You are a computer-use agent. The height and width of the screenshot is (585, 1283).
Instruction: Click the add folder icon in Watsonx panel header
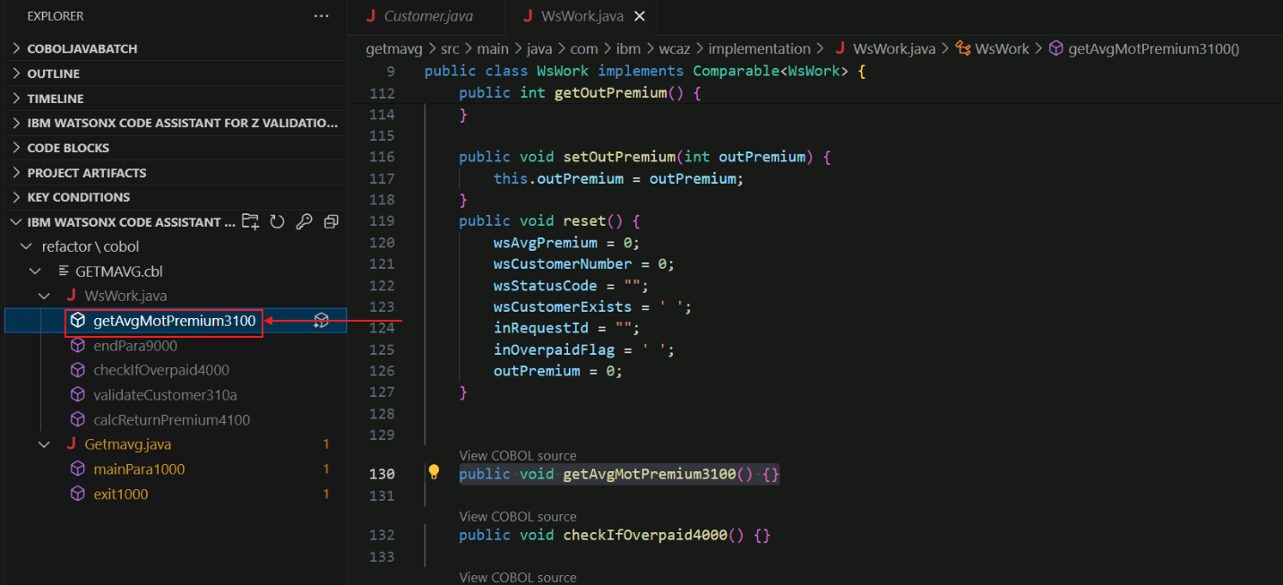point(251,221)
